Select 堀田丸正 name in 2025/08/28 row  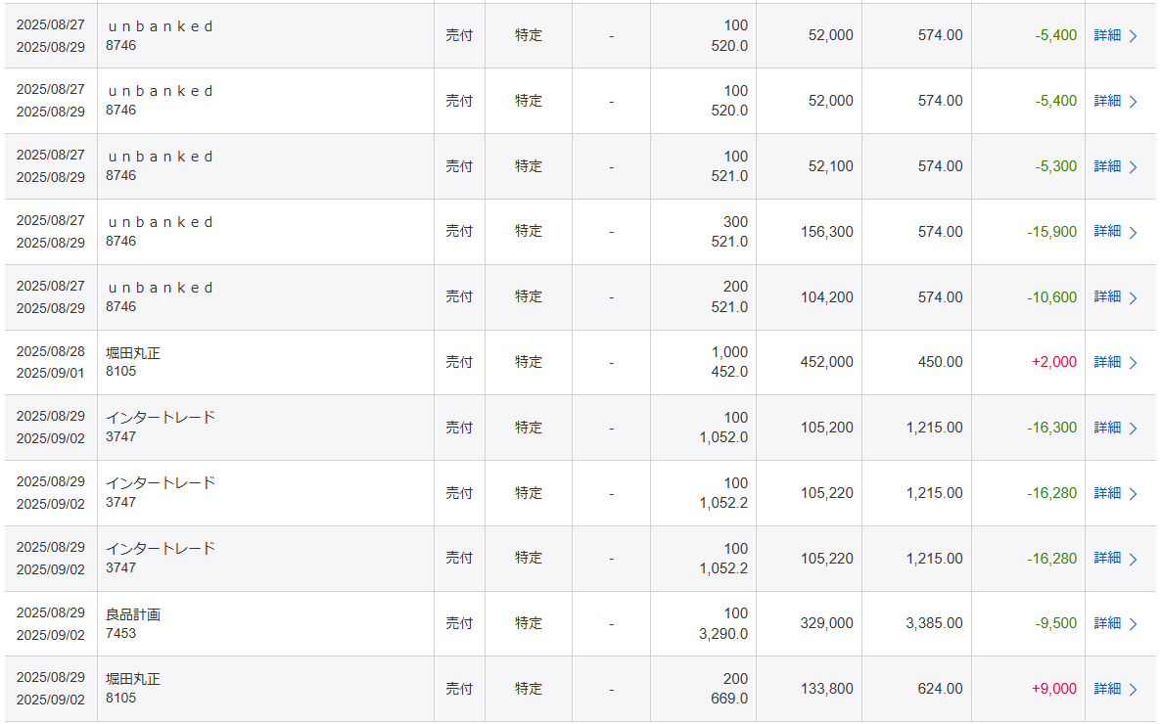pyautogui.click(x=132, y=353)
